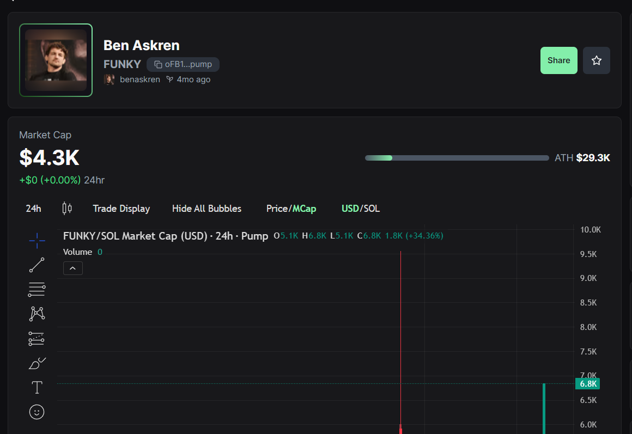Screen dimensions: 632x434
Task: Click the green Share button
Action: point(558,60)
